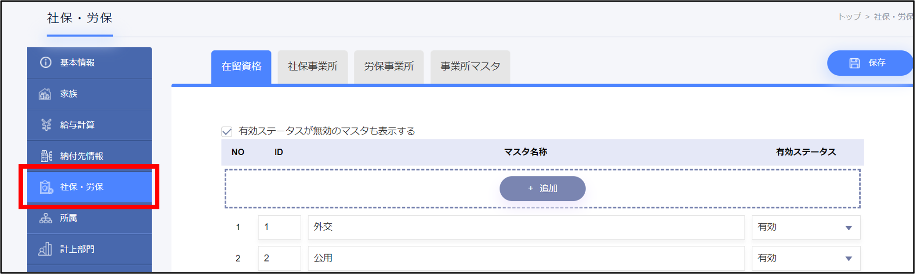Click the 納付先情報 building icon

46,156
